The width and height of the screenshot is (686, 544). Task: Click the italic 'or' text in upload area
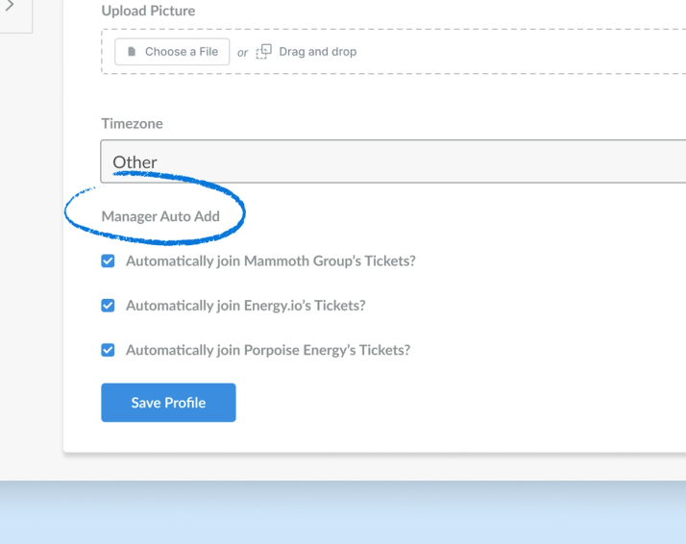tap(242, 53)
